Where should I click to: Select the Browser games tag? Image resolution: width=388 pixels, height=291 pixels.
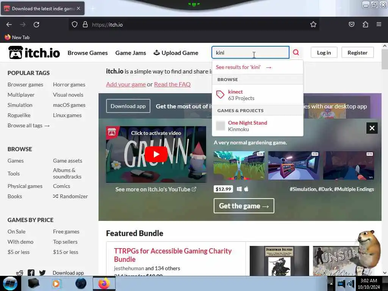tap(25, 84)
